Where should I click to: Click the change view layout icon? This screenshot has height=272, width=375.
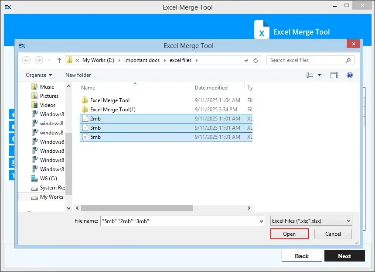[310, 75]
